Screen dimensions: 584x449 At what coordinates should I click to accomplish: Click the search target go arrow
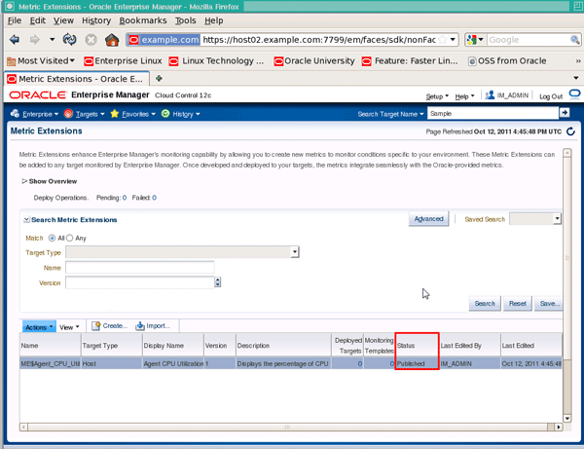tap(565, 113)
